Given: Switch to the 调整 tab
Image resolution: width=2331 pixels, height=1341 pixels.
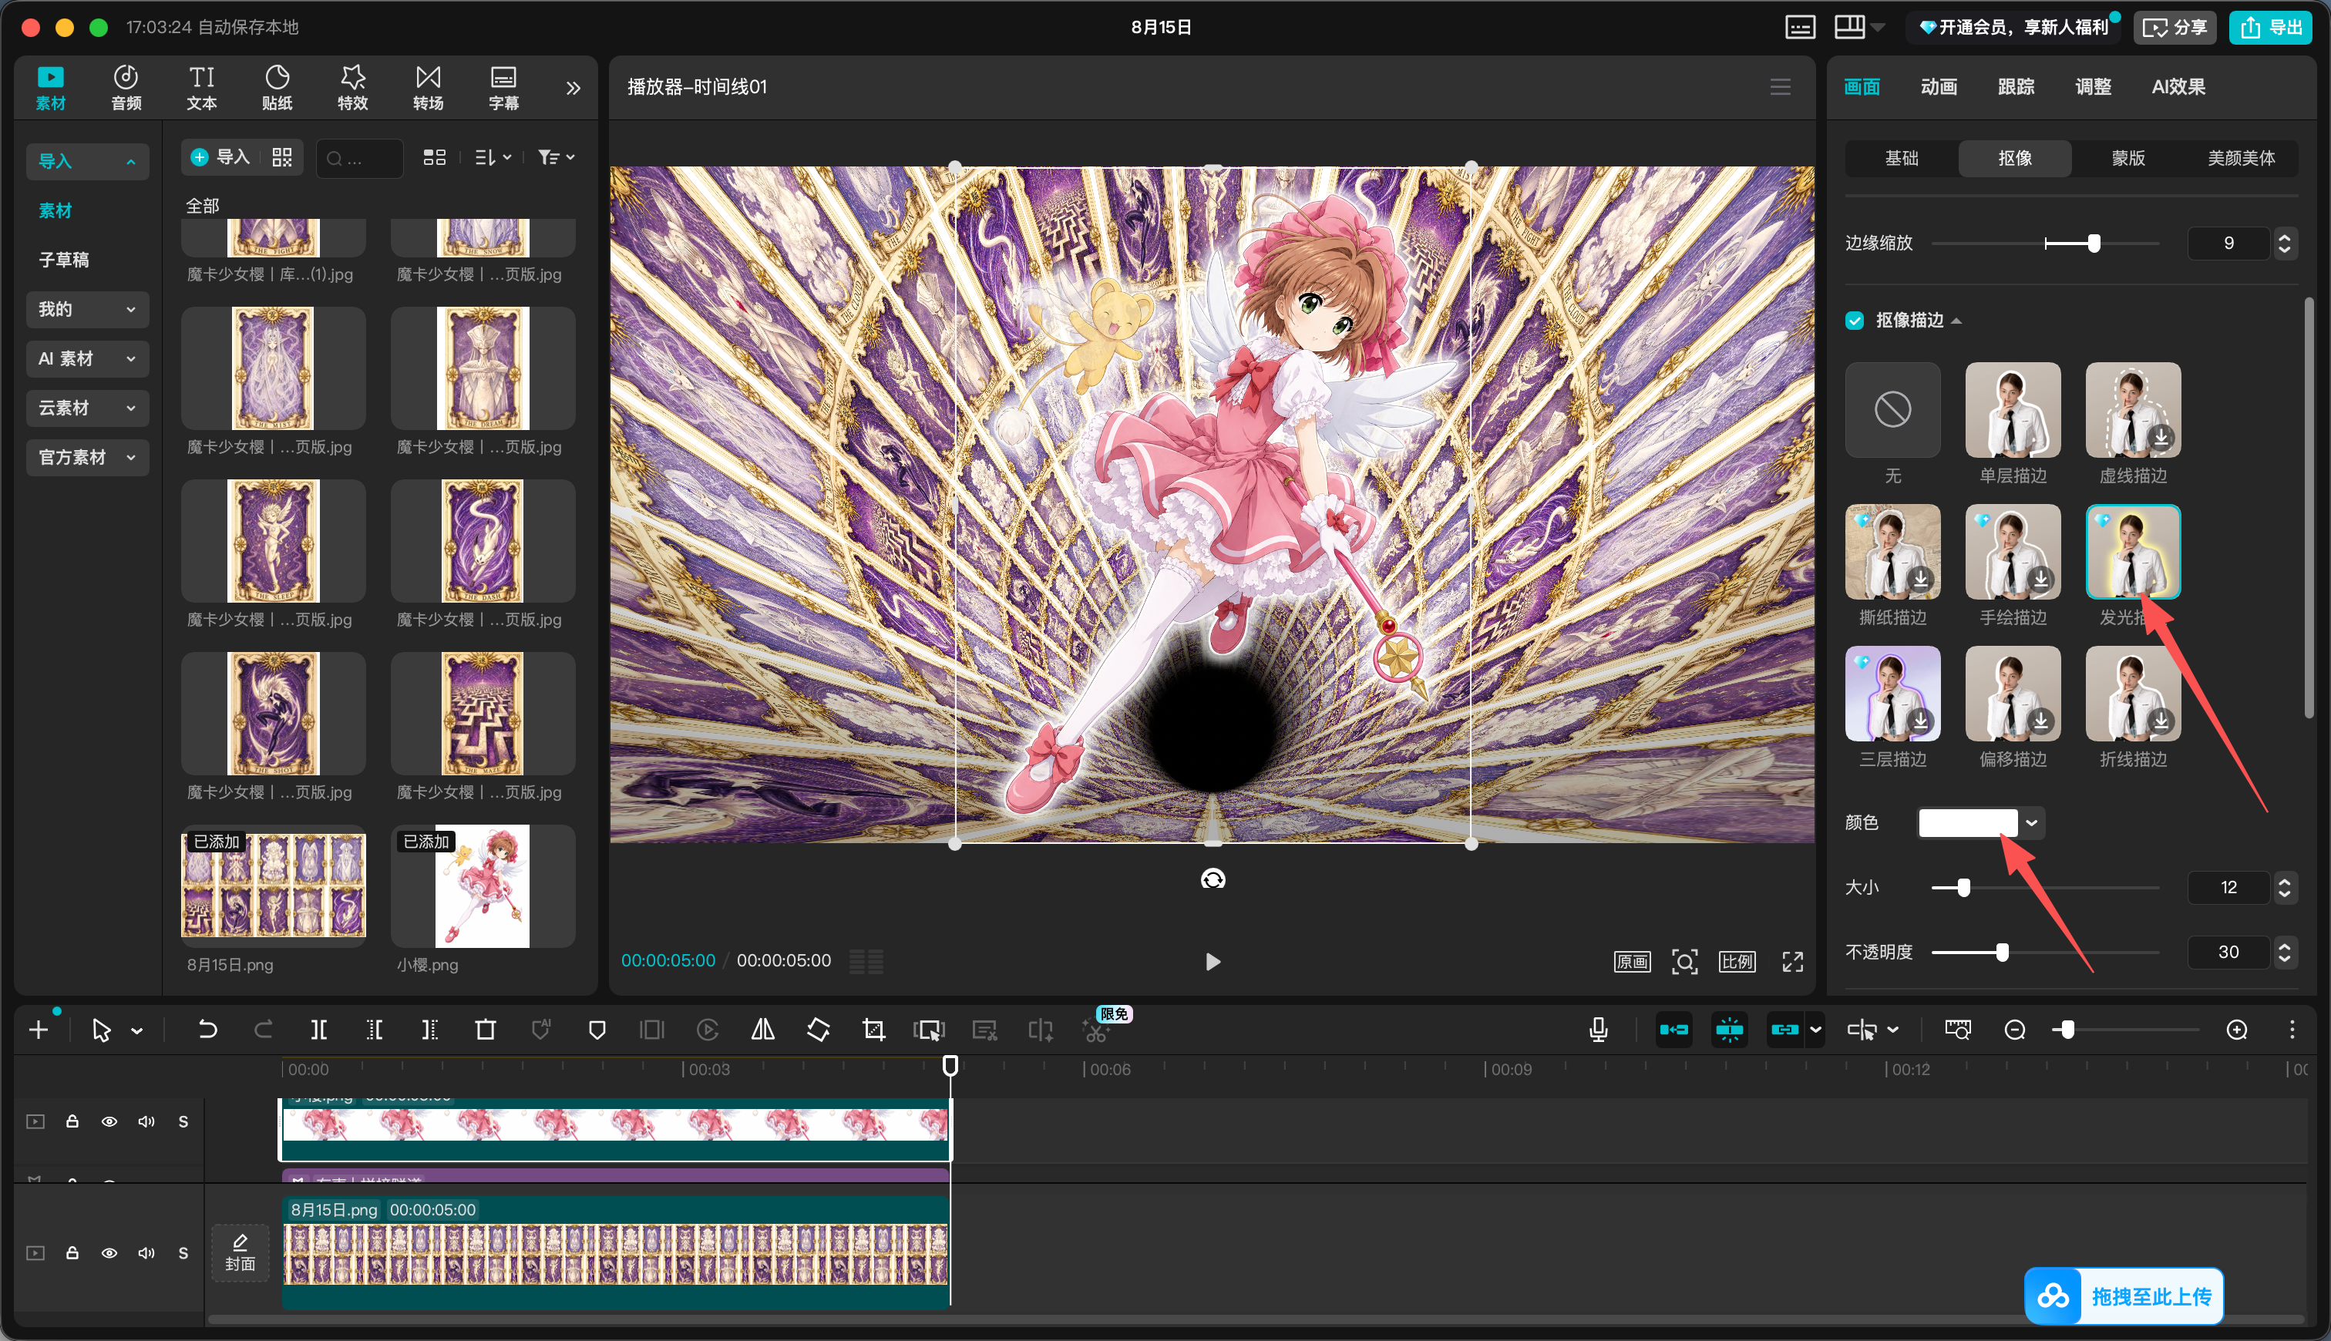Looking at the screenshot, I should click(x=2094, y=86).
